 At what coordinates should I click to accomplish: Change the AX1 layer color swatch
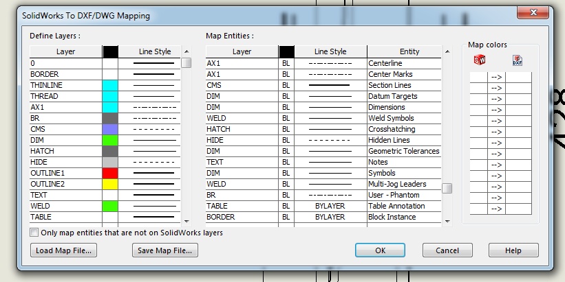point(110,107)
